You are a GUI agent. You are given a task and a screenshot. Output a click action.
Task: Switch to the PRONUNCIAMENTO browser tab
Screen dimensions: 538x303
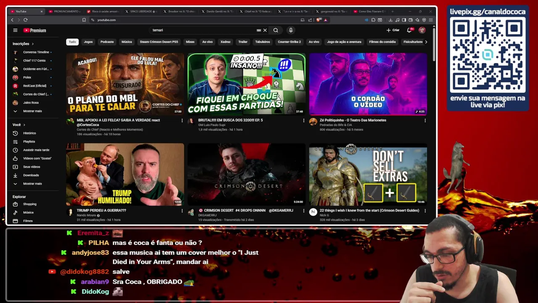pyautogui.click(x=64, y=11)
